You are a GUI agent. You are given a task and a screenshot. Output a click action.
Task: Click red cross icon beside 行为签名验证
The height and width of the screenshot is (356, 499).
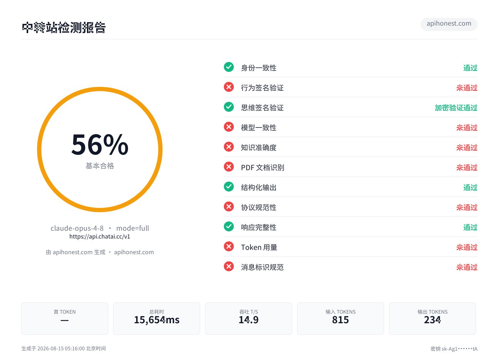(229, 87)
